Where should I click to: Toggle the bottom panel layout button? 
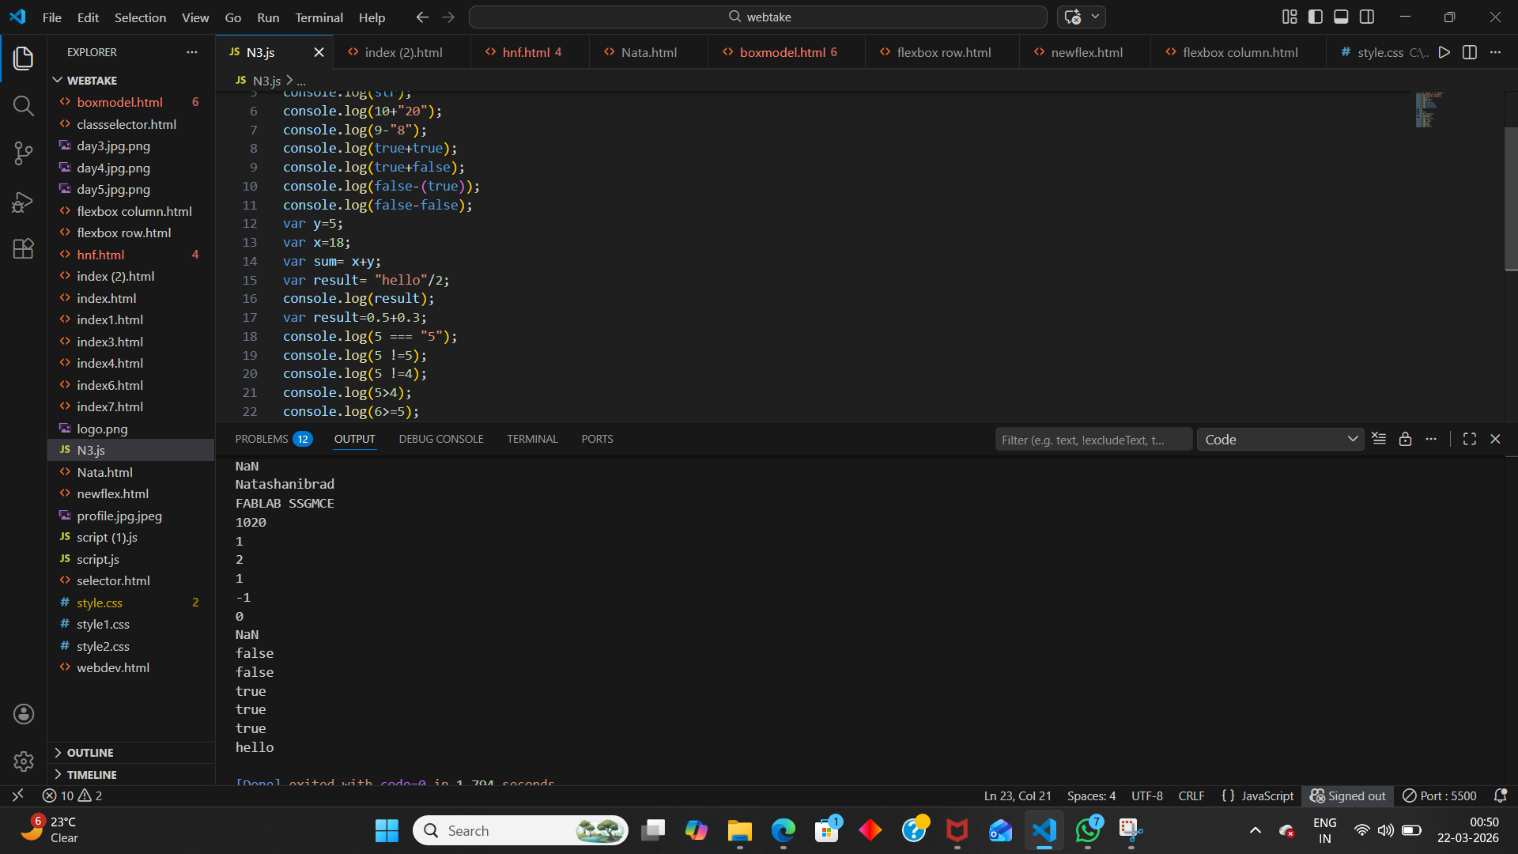[x=1341, y=17]
